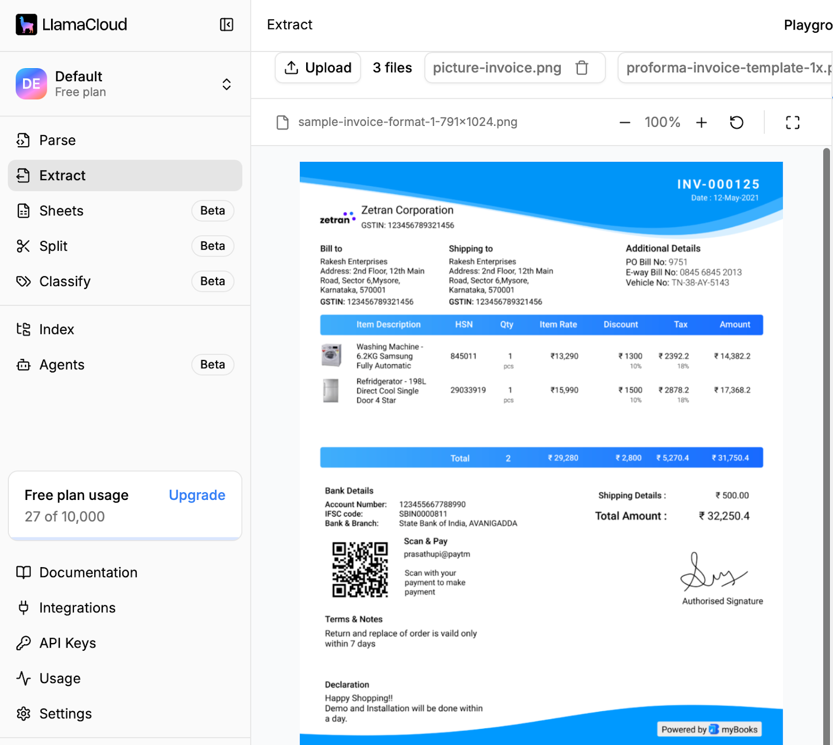Click the '3 files' count label
Screen dimensions: 833x745
[x=392, y=68]
